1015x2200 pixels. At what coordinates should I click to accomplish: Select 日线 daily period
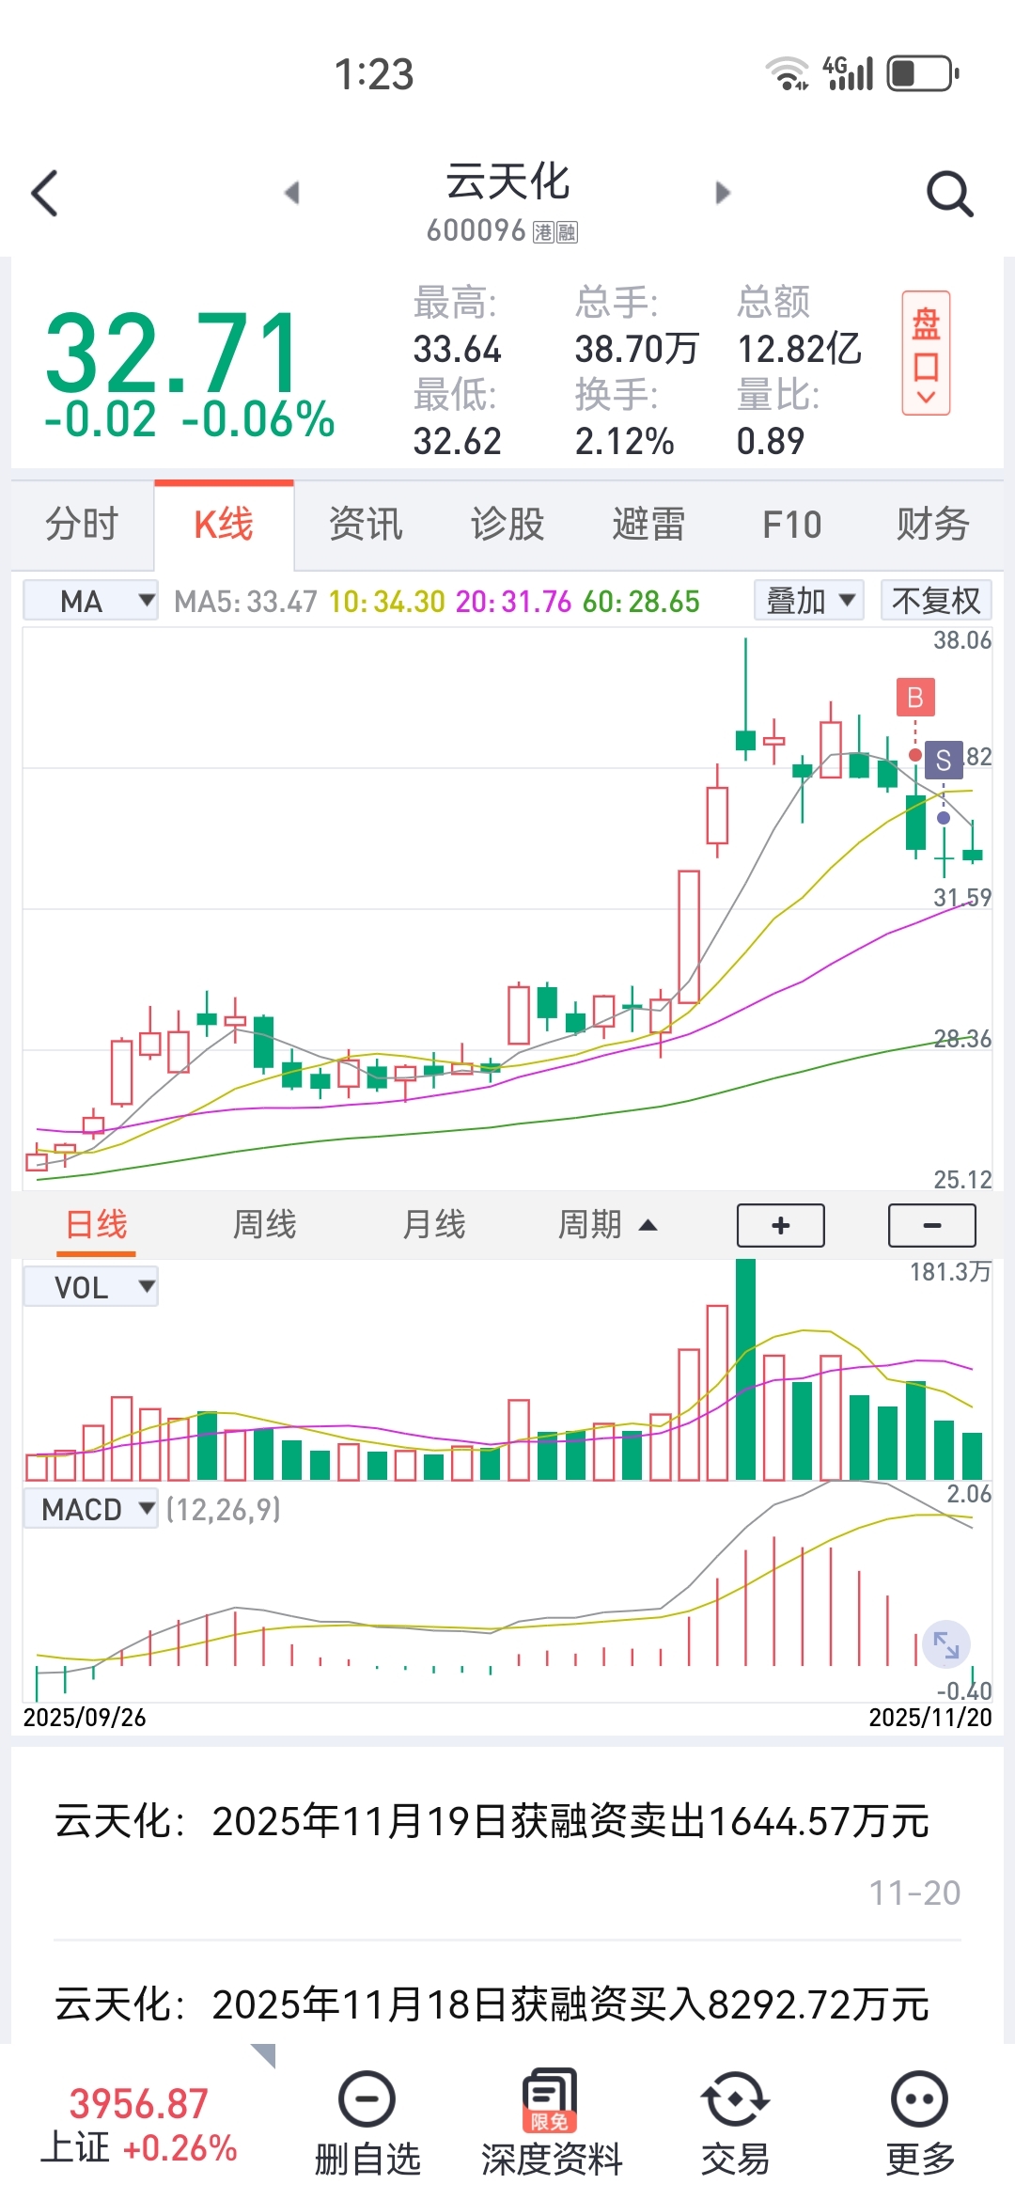pyautogui.click(x=96, y=1224)
